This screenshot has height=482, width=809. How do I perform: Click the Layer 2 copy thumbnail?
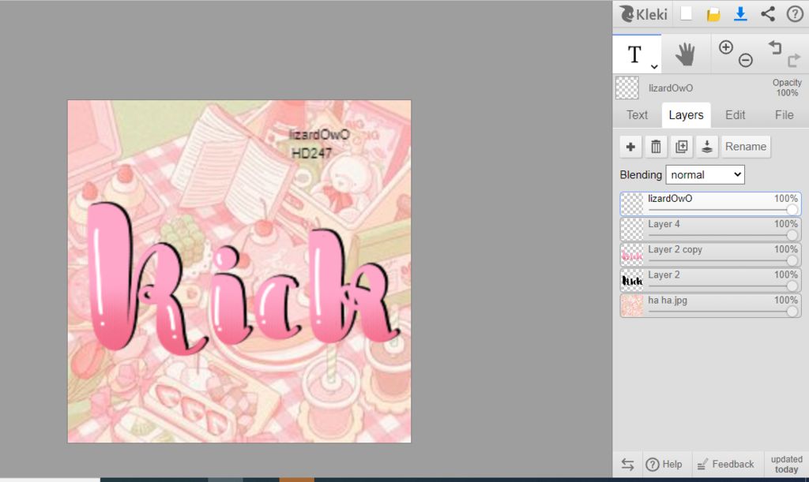632,255
